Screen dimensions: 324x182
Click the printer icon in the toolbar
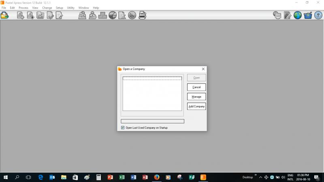click(x=142, y=15)
